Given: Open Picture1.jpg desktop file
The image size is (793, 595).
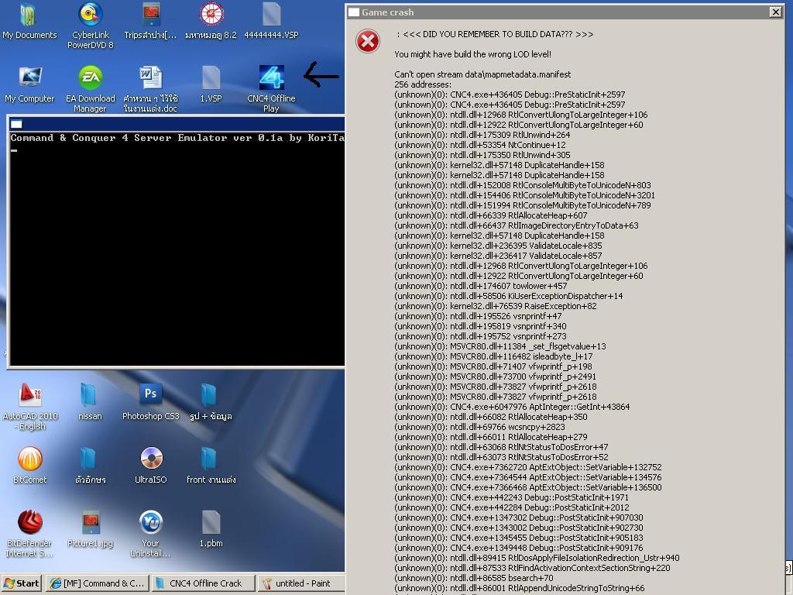Looking at the screenshot, I should pyautogui.click(x=90, y=529).
